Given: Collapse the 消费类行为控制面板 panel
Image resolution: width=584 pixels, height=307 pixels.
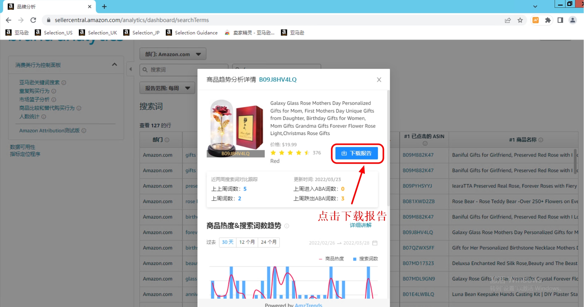Looking at the screenshot, I should click(x=114, y=65).
